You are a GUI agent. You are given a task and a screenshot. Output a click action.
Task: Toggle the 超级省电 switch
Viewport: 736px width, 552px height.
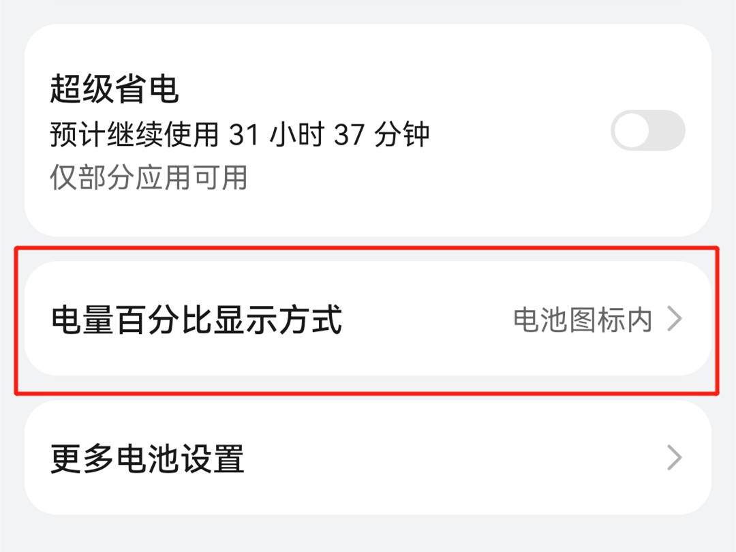[x=648, y=130]
